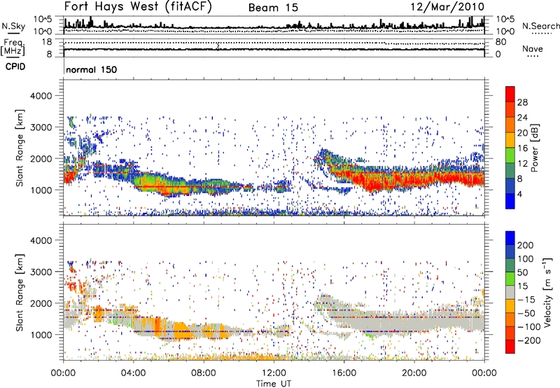Click the "16" tick on power colorbar
This screenshot has height=388, width=560.
522,148
